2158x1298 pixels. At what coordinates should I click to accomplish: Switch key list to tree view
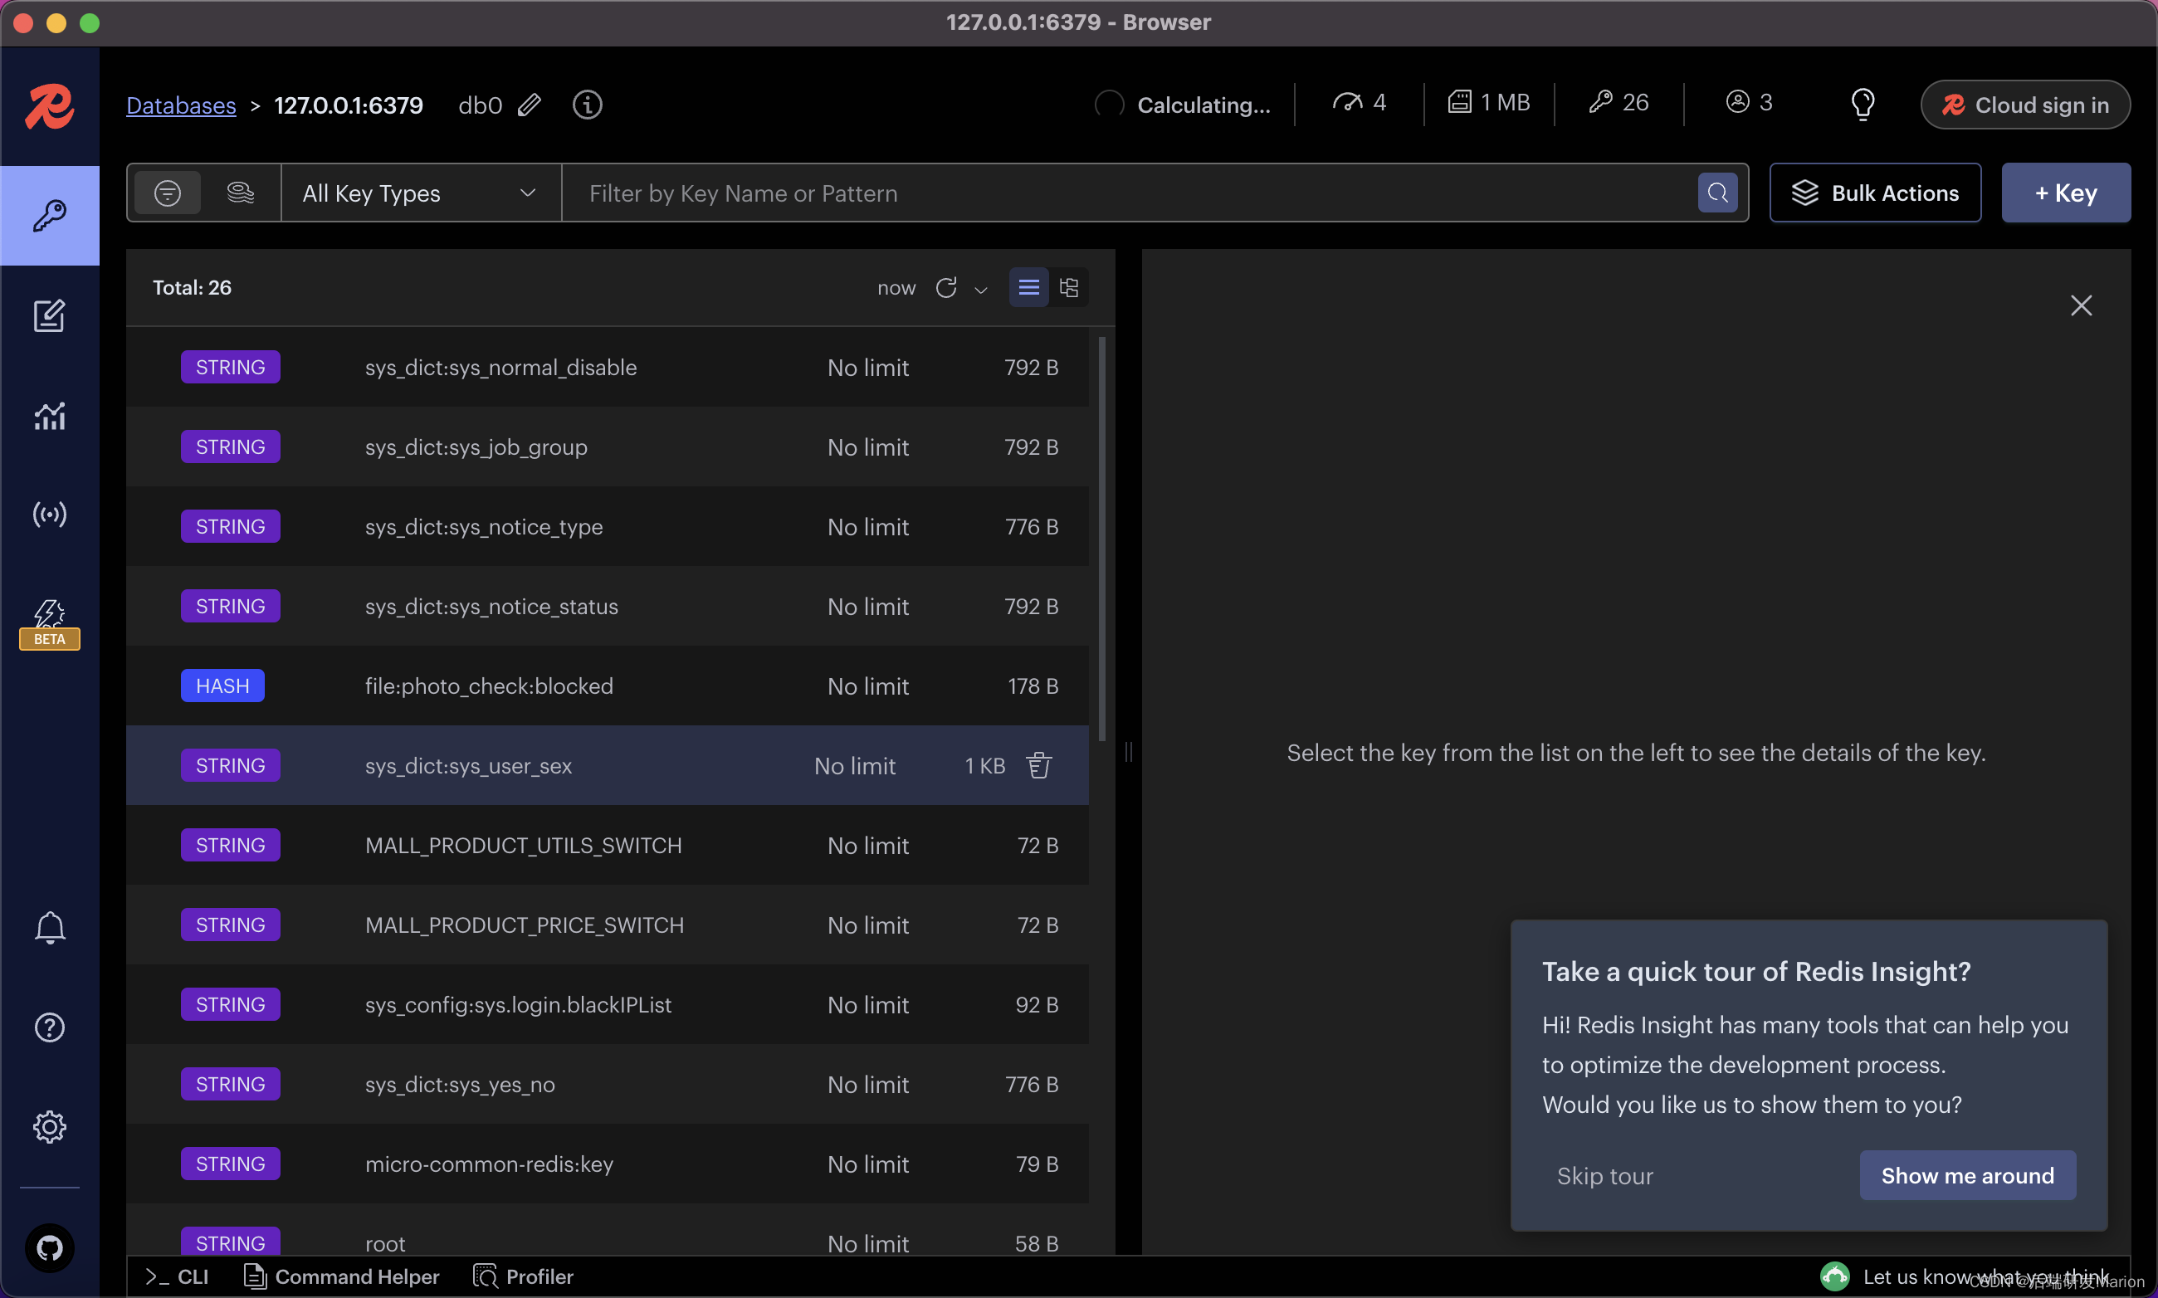(x=1069, y=288)
